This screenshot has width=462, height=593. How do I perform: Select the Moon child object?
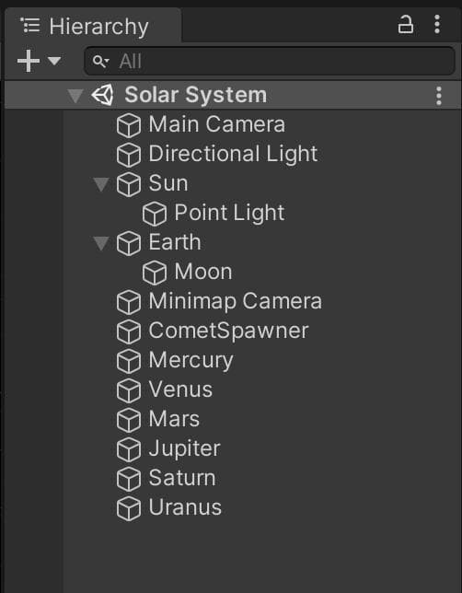(203, 272)
